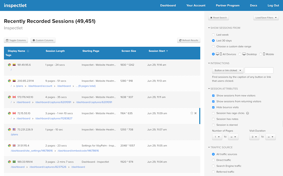
Task: Click the Colombia flag beside 181.49.95.6
Action: coord(14,65)
